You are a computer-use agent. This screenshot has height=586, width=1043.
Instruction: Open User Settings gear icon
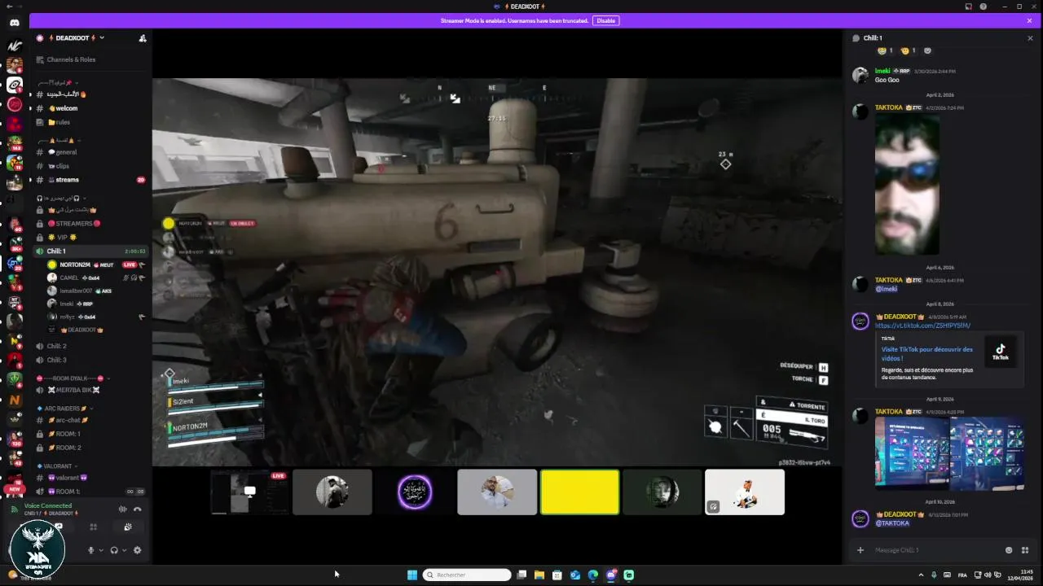pyautogui.click(x=137, y=550)
